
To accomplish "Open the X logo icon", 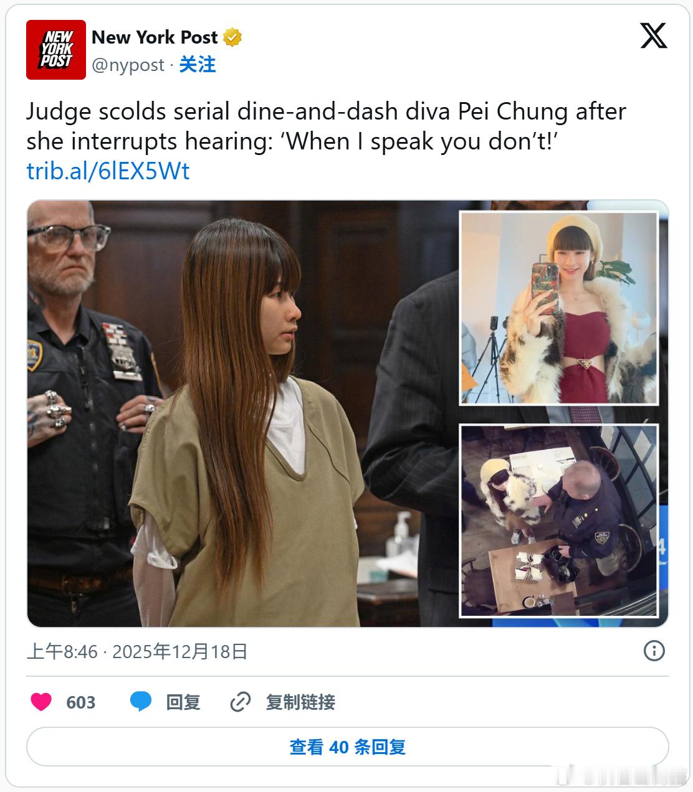I will (x=654, y=35).
